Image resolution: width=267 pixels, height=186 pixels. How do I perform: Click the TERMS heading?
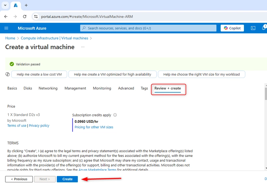[13, 143]
